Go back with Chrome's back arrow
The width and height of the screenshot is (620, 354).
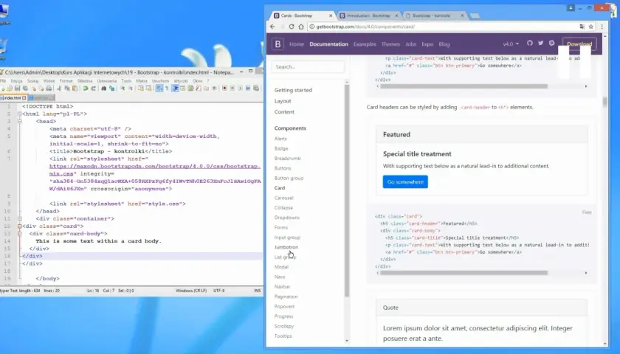pyautogui.click(x=272, y=27)
